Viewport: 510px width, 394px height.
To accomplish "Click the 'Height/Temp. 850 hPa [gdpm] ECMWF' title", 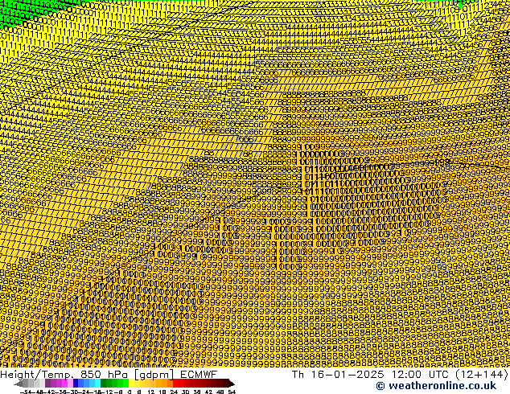I will pyautogui.click(x=109, y=374).
